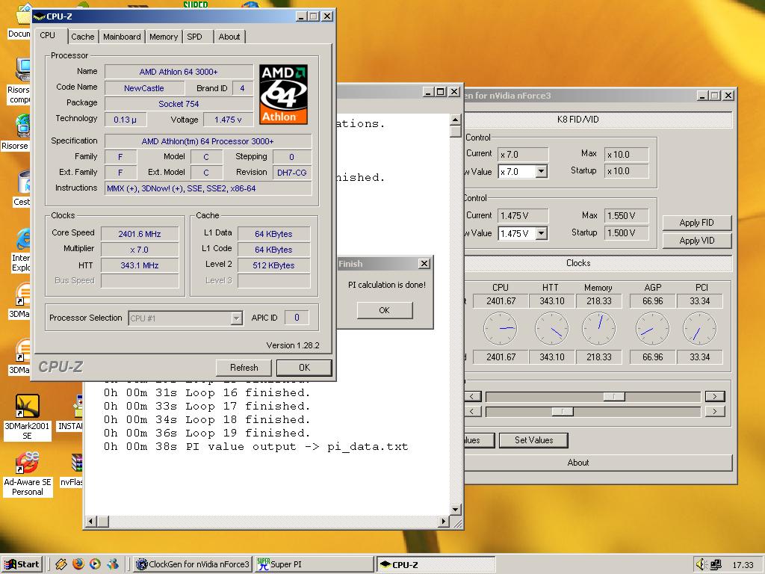Click the Revision value DH7-CG

292,173
